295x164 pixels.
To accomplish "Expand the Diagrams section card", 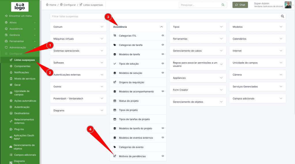I will (x=78, y=110).
